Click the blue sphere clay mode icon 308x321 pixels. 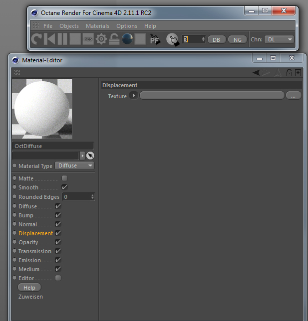[127, 39]
